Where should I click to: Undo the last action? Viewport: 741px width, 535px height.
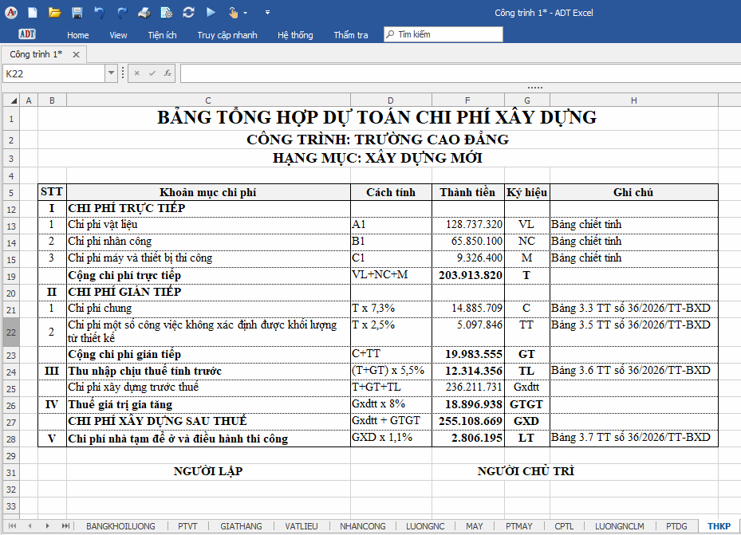tap(99, 13)
